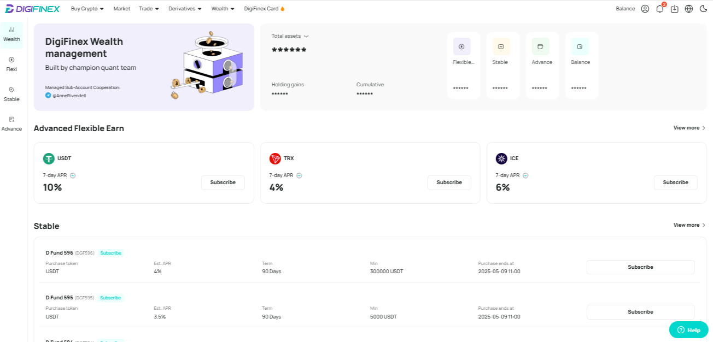Click the Stable assets card icon
713x342 pixels.
click(501, 46)
